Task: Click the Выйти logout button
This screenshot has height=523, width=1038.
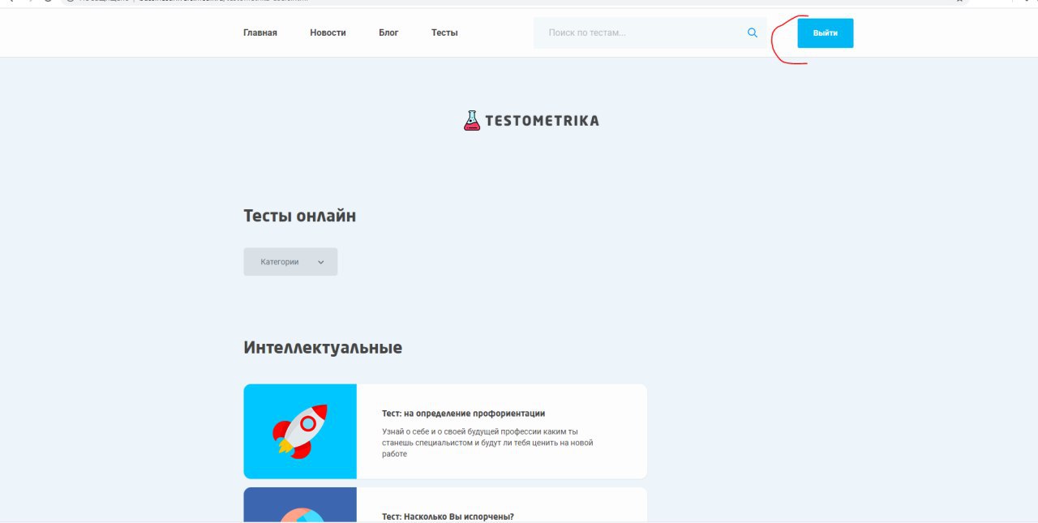Action: point(826,33)
